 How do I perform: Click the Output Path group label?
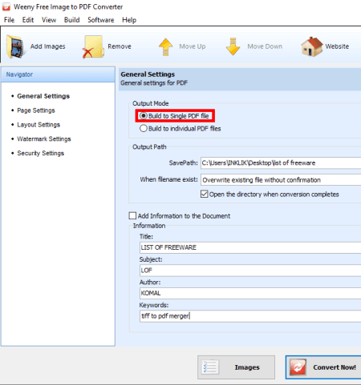tap(149, 146)
